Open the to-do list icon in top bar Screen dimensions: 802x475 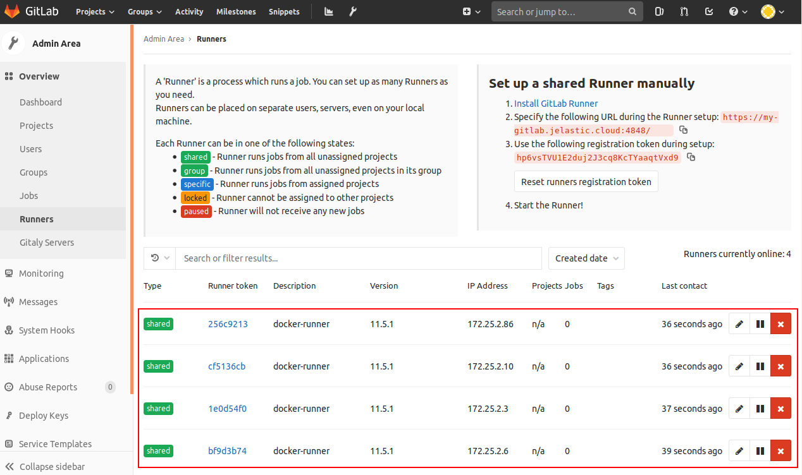point(708,11)
